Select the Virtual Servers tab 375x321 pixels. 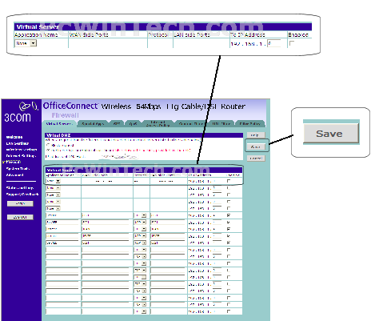[x=59, y=124]
